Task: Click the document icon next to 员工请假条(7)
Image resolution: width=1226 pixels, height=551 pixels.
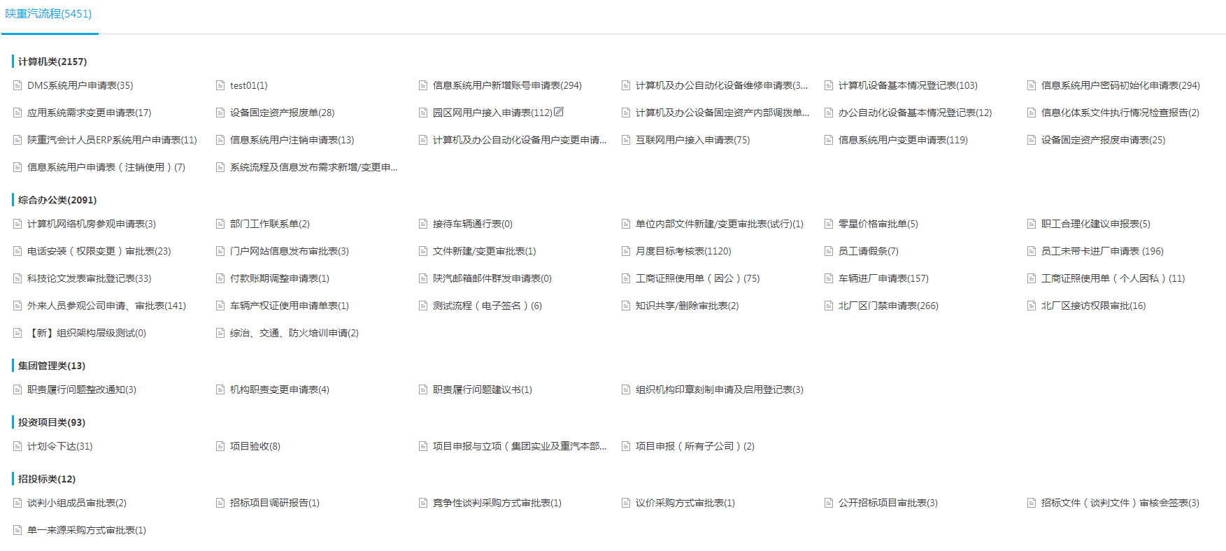Action: (x=829, y=251)
